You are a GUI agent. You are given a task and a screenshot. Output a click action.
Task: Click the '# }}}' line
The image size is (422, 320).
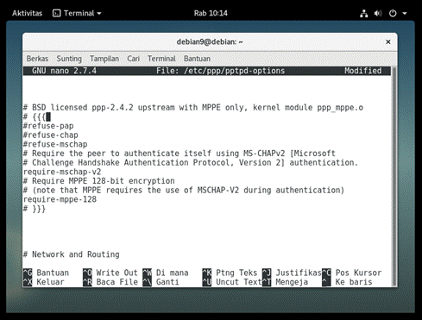point(35,209)
